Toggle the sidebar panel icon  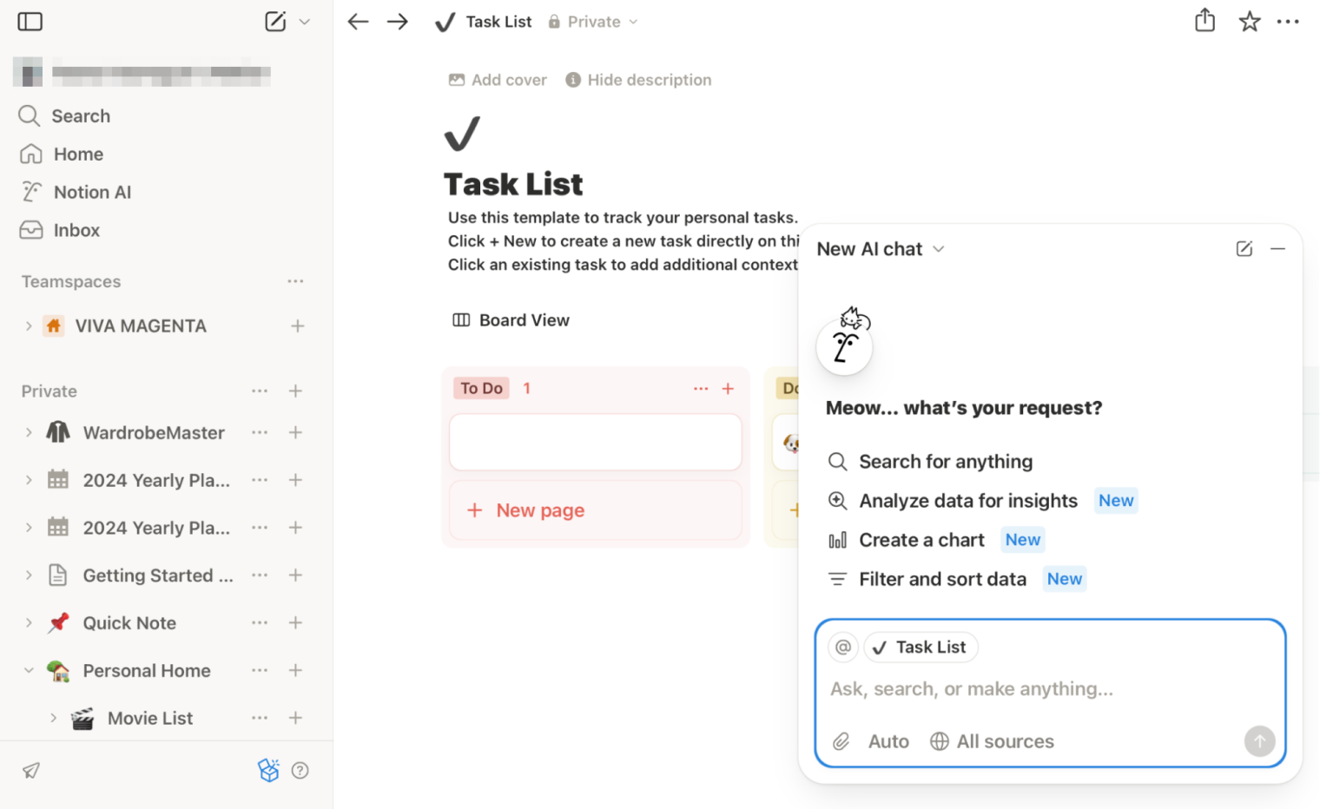pyautogui.click(x=30, y=22)
